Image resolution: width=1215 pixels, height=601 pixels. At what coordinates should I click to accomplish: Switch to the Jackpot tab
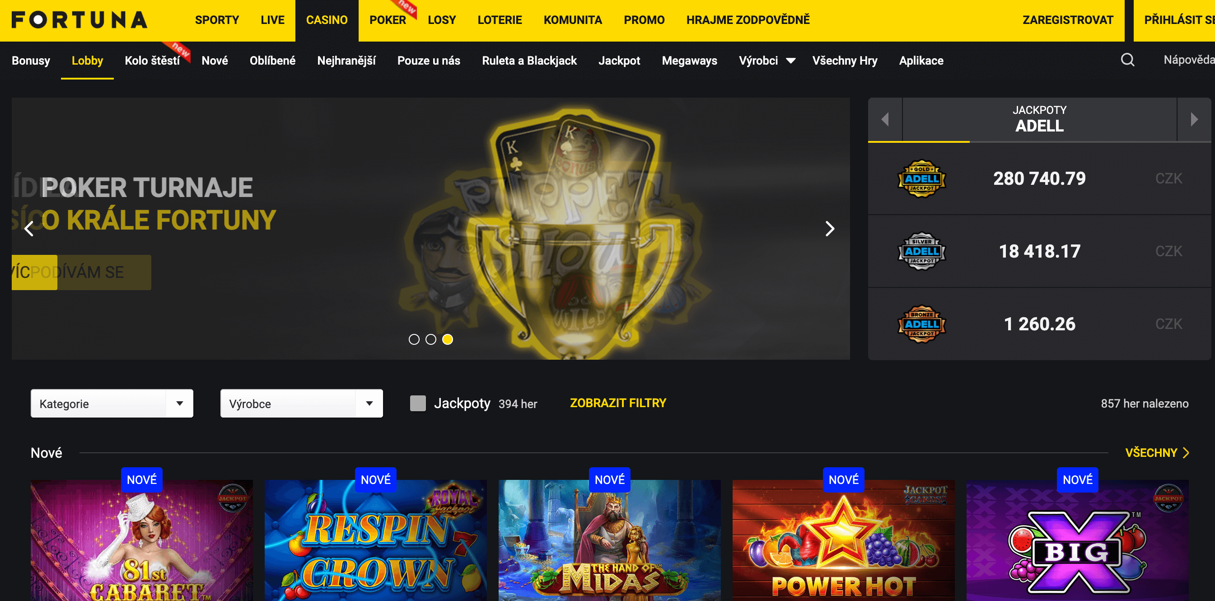coord(619,61)
